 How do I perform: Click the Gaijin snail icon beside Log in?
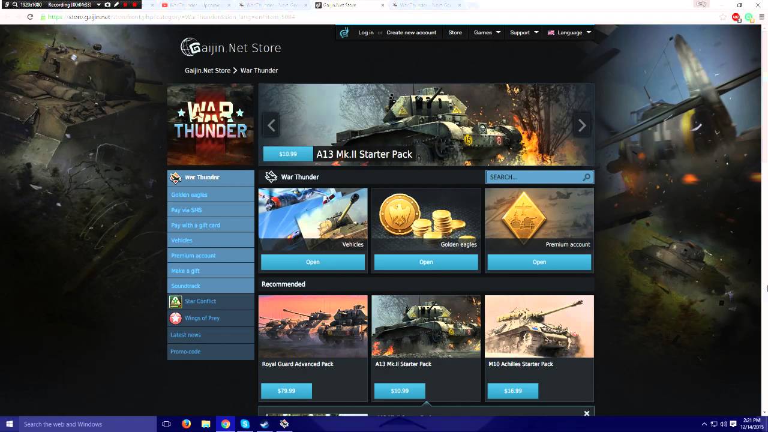pos(344,32)
